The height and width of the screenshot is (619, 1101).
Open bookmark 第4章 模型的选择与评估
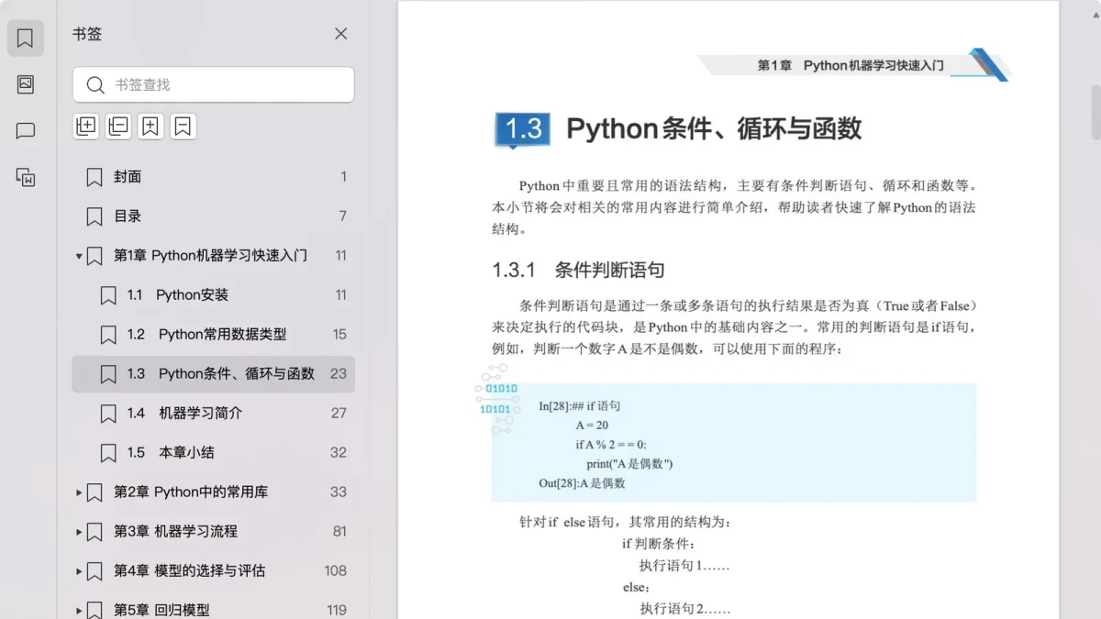pyautogui.click(x=213, y=571)
